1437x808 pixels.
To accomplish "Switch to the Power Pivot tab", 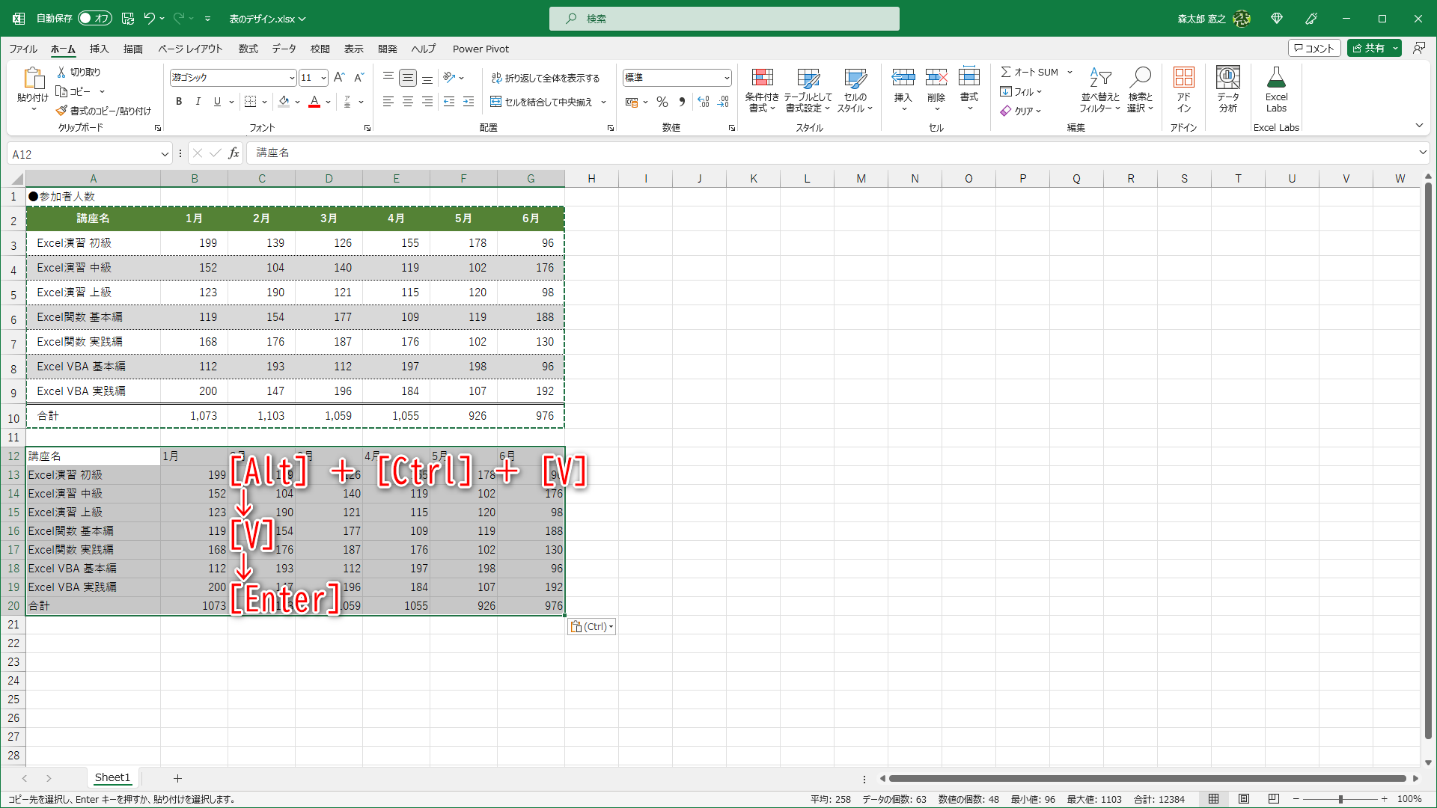I will tap(480, 49).
